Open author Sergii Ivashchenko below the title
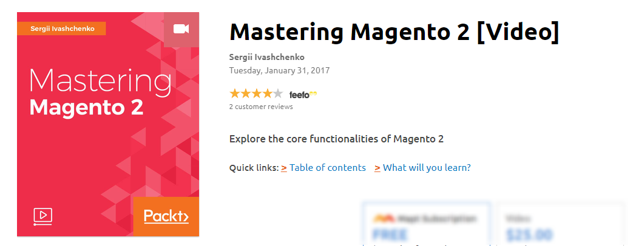Screen dimensions: 633x246 coord(267,57)
